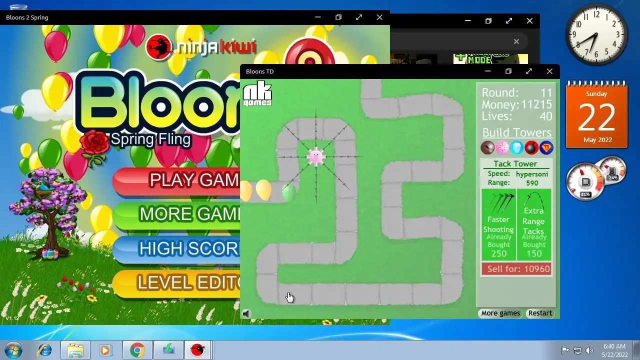Click the Build Towers heading
The height and width of the screenshot is (360, 640).
pyautogui.click(x=516, y=132)
